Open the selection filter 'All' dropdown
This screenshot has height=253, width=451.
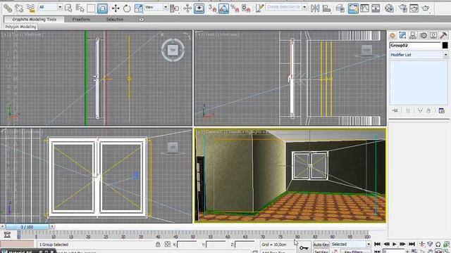pos(51,7)
